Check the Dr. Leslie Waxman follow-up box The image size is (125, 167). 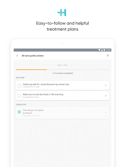tap(19, 86)
